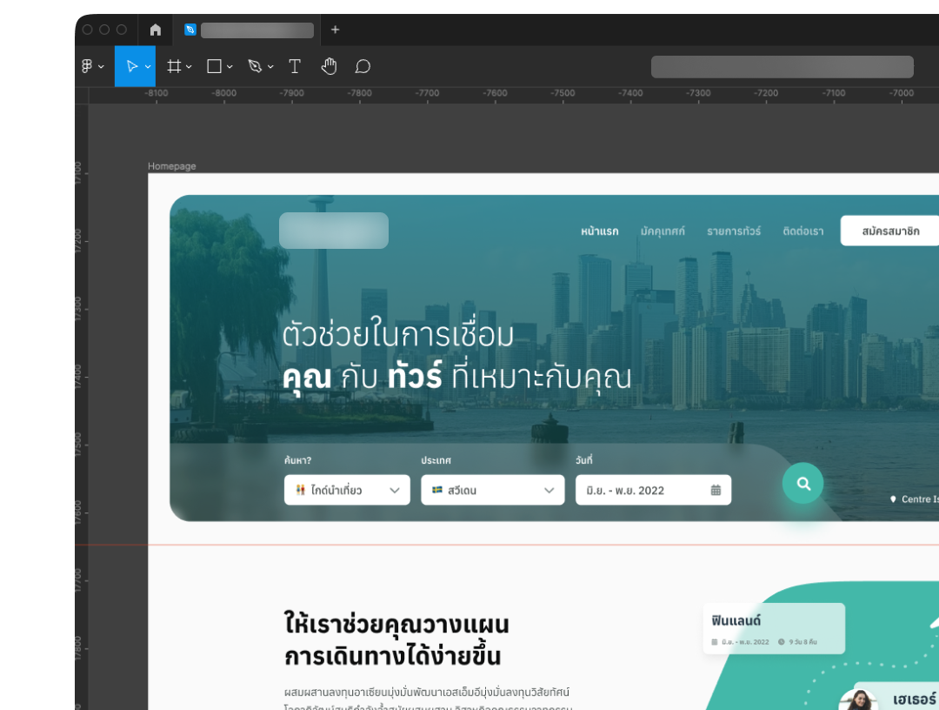
Task: Expand Pen tool options chevron
Action: tap(270, 66)
